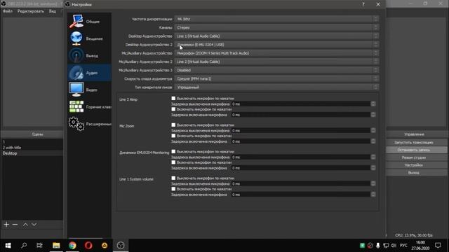Open the Output (Вывод) settings icon
The image size is (449, 252).
click(76, 56)
